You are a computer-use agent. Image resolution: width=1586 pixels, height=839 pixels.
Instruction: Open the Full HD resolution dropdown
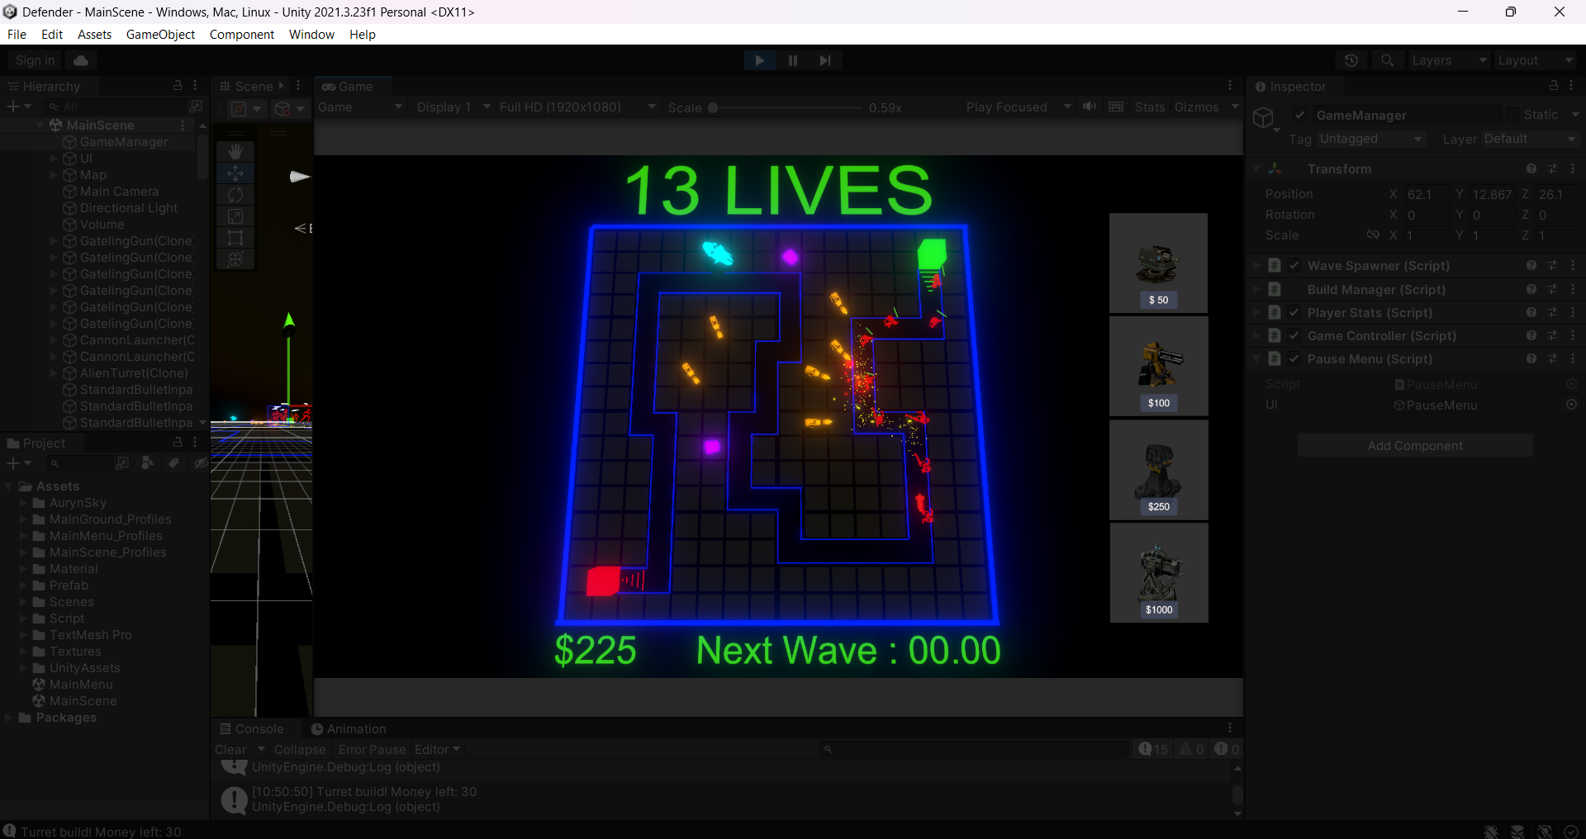(578, 107)
